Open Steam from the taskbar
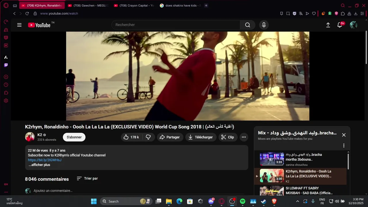The image size is (368, 207). click(264, 201)
